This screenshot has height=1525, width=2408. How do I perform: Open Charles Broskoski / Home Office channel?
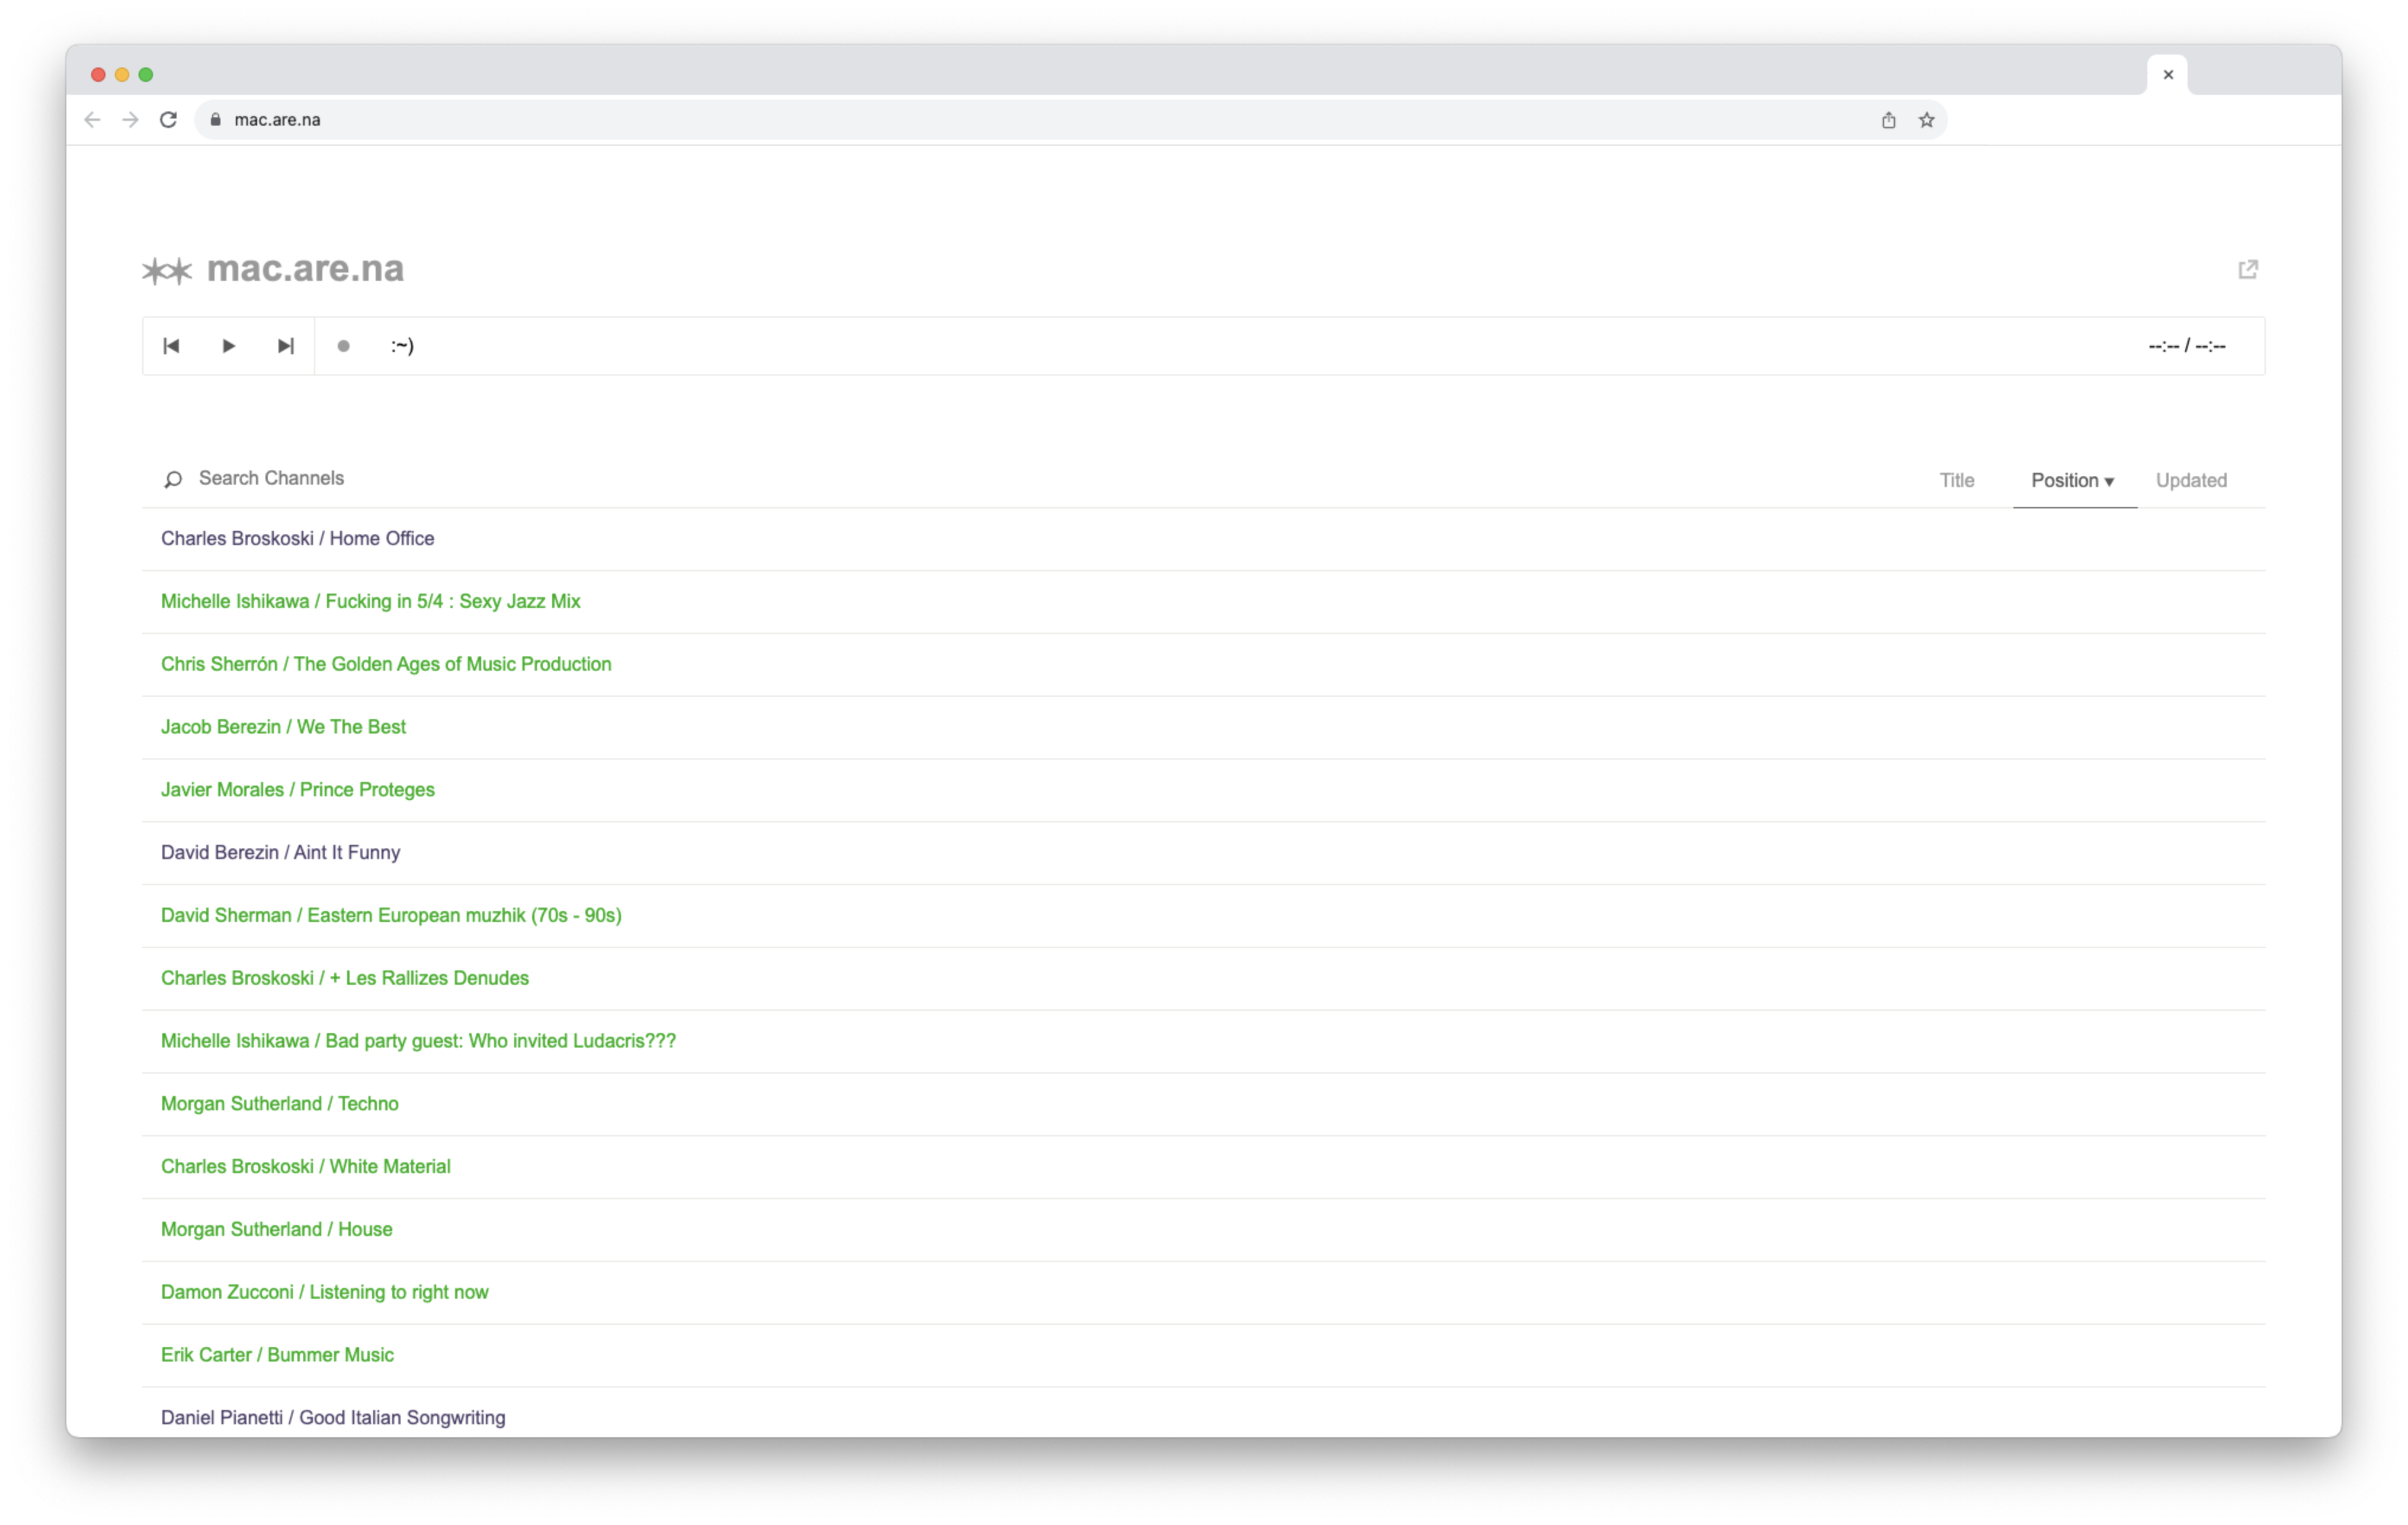pyautogui.click(x=297, y=538)
